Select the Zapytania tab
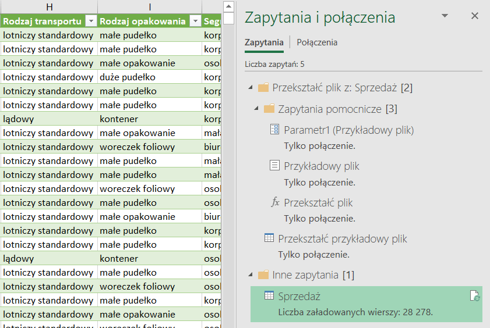The image size is (490, 328). click(264, 42)
